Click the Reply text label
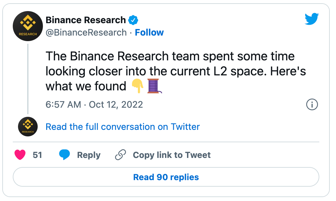The image size is (336, 201). [x=89, y=155]
